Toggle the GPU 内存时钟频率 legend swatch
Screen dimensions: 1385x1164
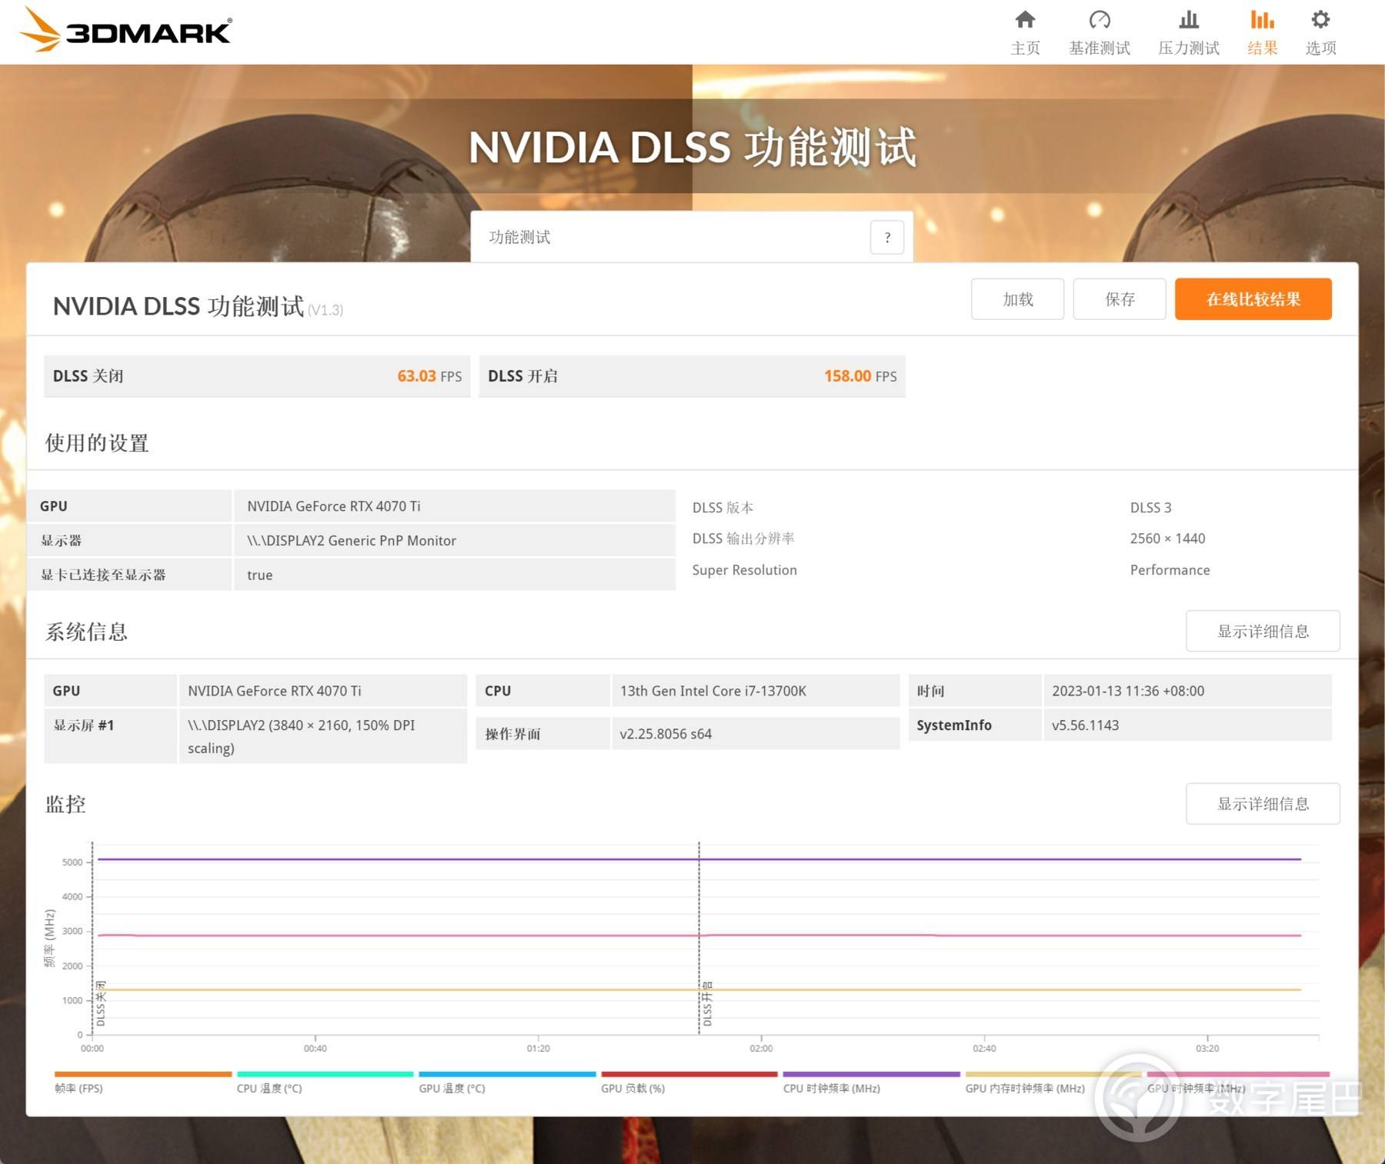coord(1053,1074)
